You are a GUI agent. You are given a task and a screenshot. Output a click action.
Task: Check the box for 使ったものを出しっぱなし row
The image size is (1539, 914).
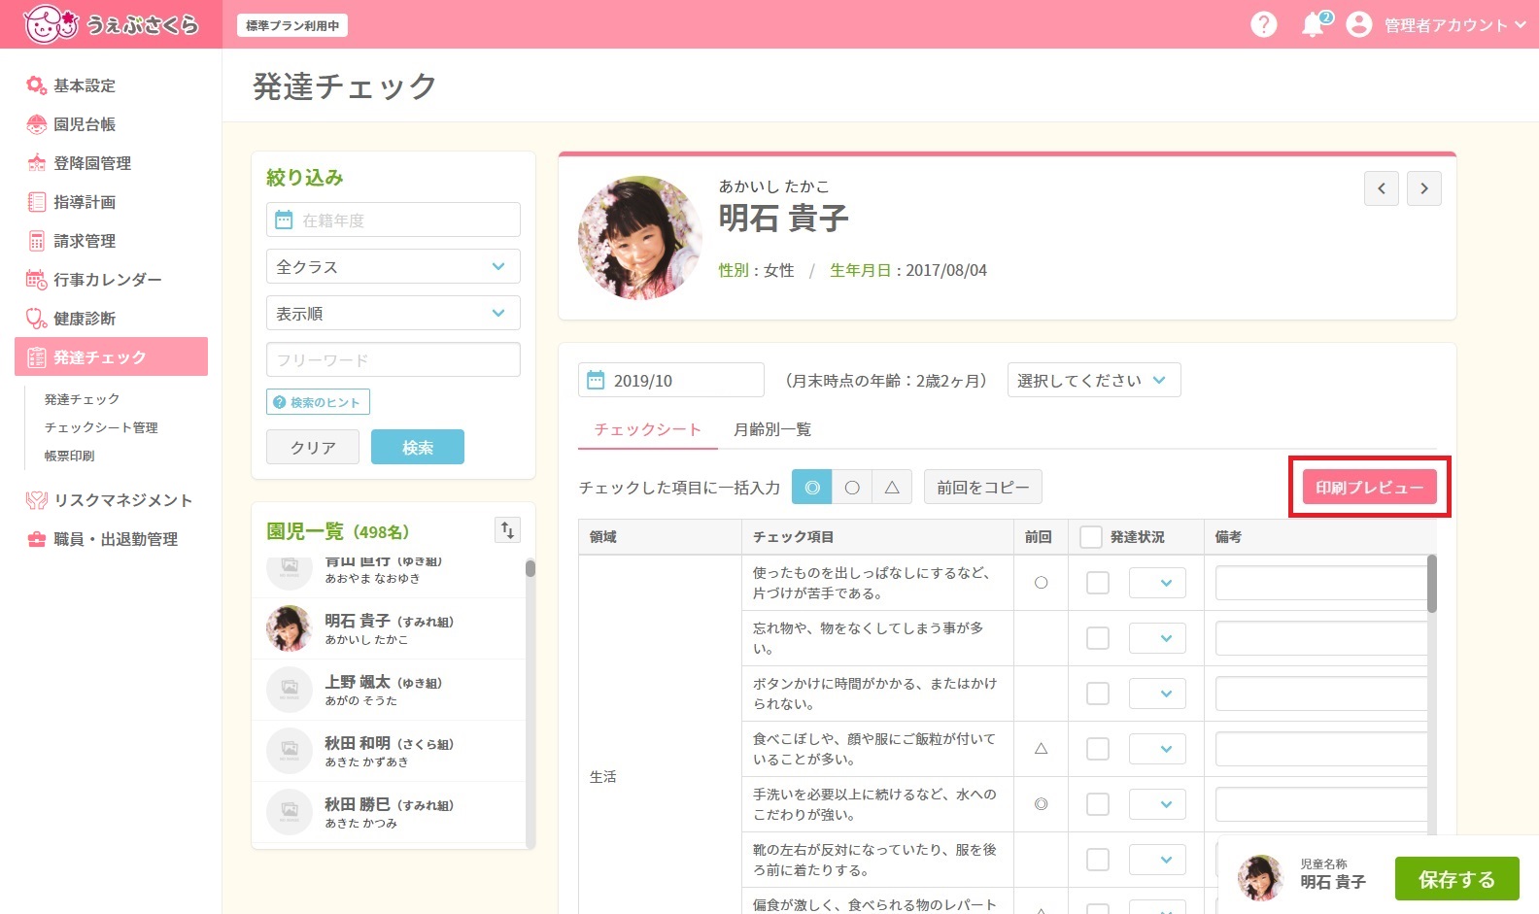[1098, 583]
